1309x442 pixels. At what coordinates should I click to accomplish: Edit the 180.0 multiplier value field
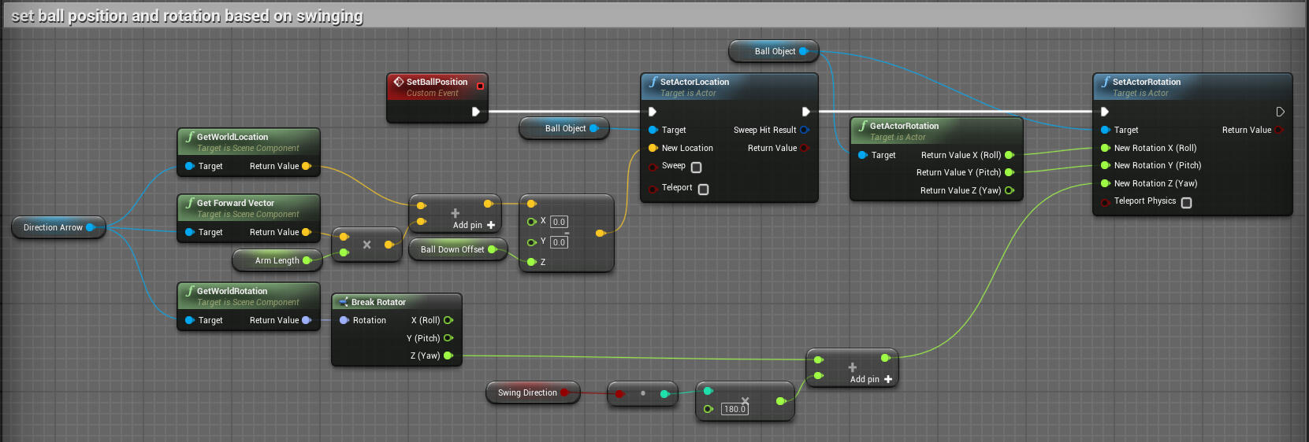coord(734,409)
